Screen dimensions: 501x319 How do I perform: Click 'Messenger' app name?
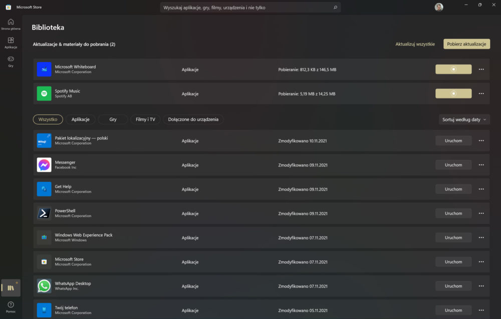pyautogui.click(x=65, y=162)
